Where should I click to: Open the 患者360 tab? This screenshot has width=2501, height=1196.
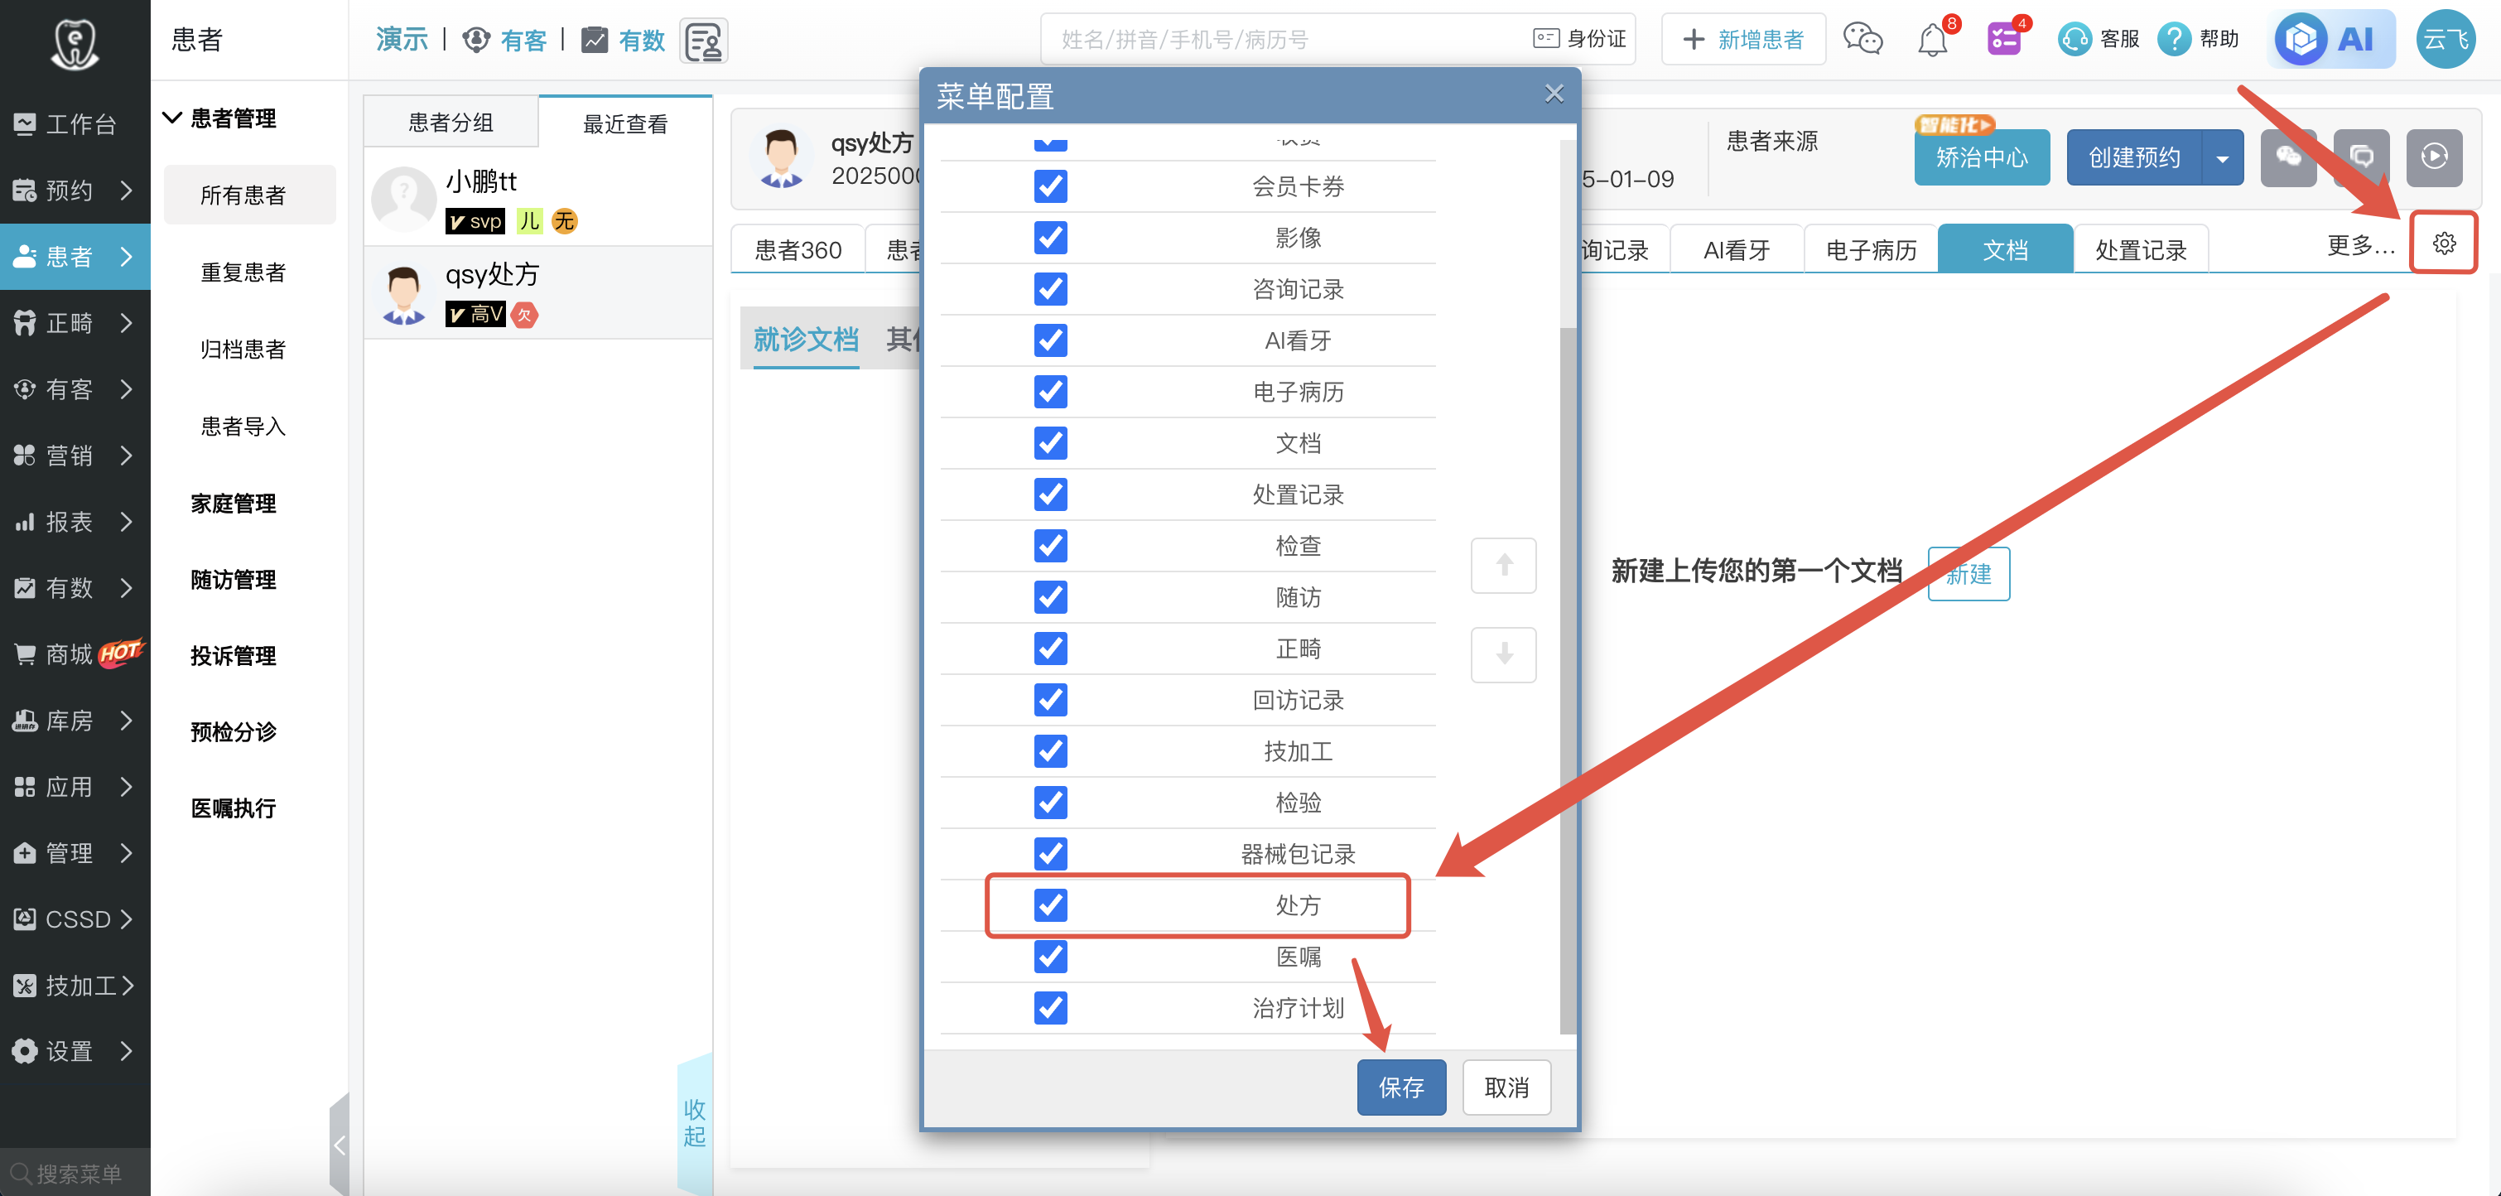(798, 249)
